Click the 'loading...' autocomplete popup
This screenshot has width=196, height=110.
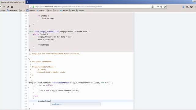pyautogui.click(x=75, y=104)
